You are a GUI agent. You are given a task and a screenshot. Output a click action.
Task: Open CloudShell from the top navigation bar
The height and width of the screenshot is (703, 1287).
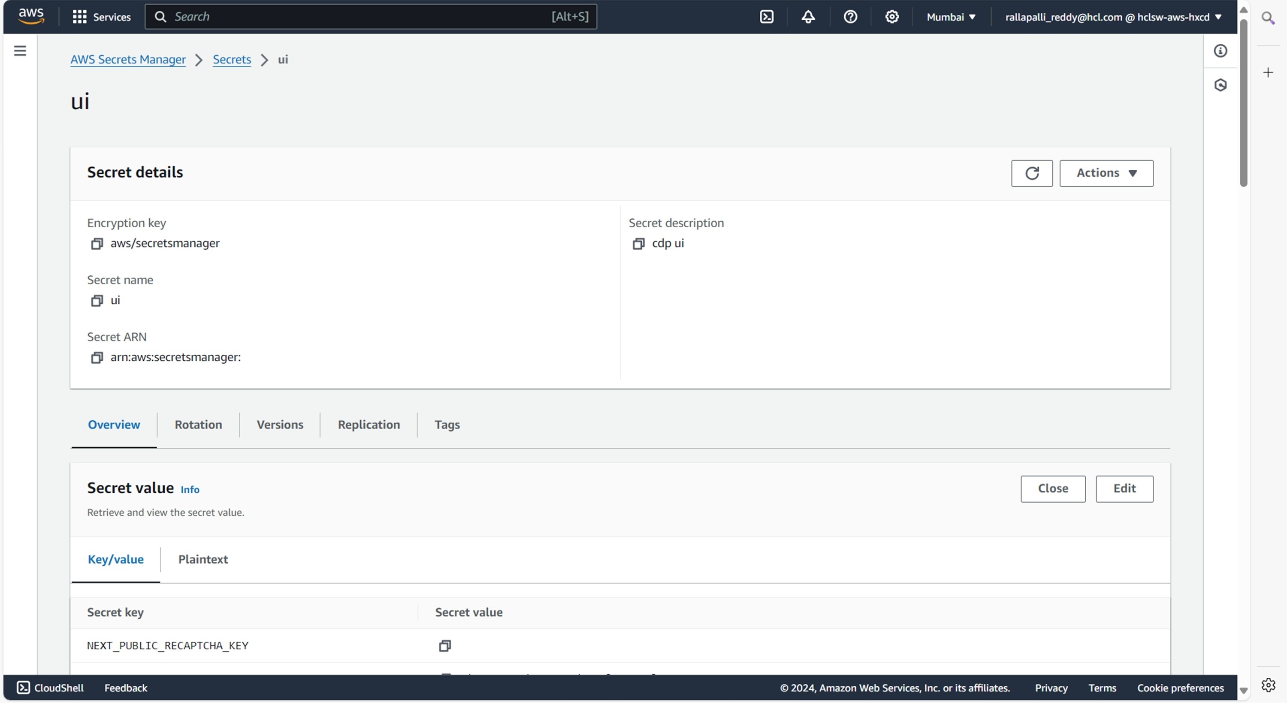point(766,16)
